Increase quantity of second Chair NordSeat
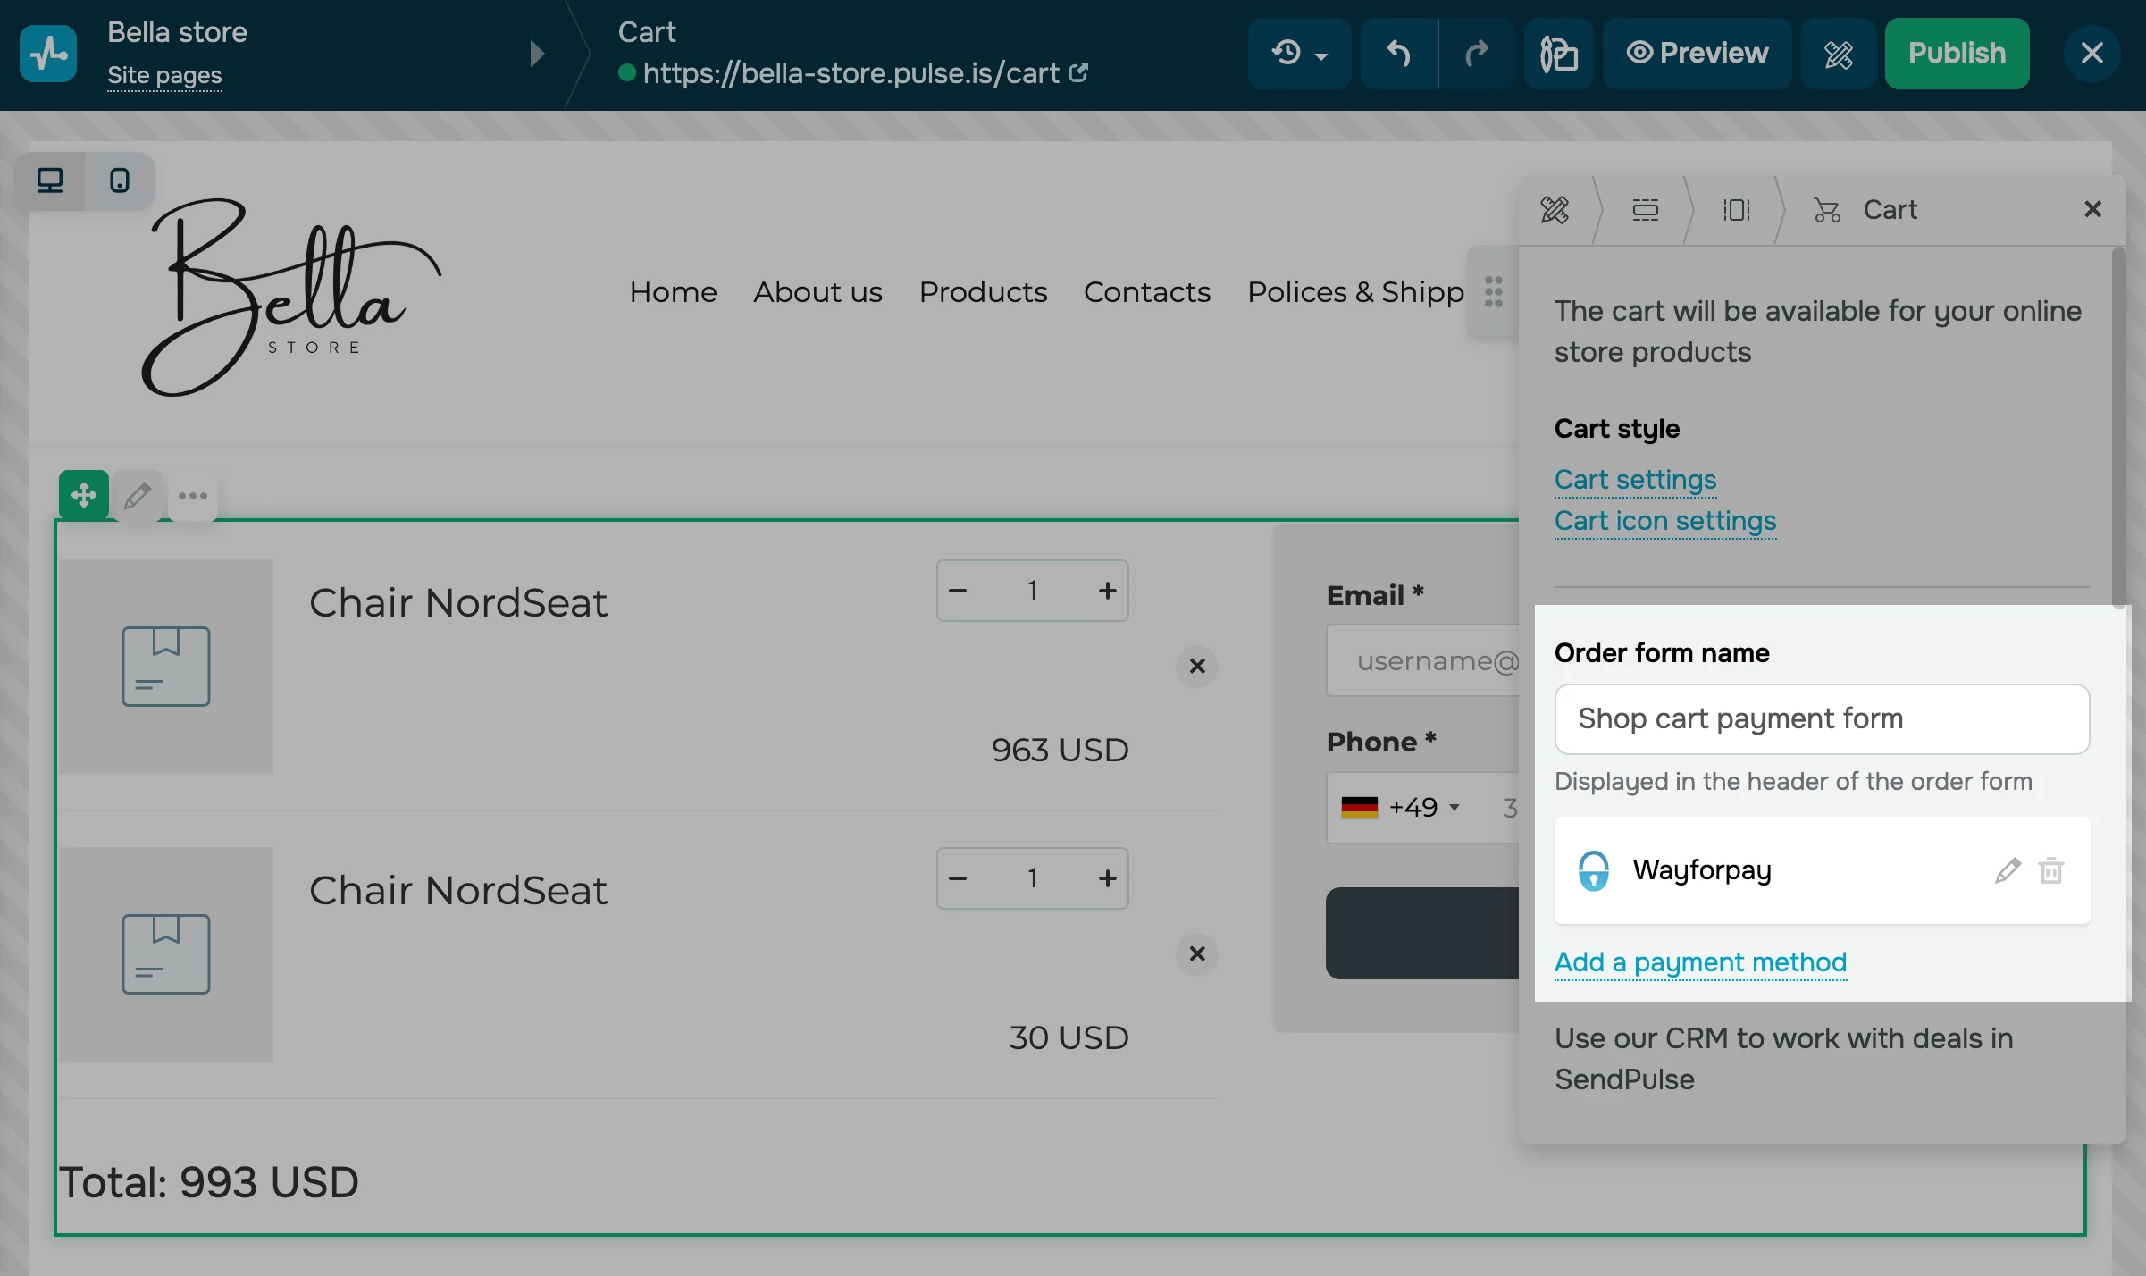The image size is (2146, 1276). pyautogui.click(x=1107, y=878)
